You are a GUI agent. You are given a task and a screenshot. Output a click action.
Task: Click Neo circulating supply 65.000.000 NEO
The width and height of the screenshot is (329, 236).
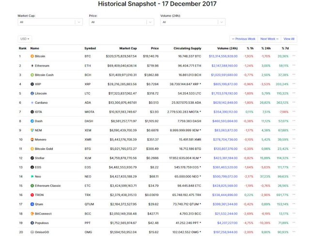(x=187, y=177)
